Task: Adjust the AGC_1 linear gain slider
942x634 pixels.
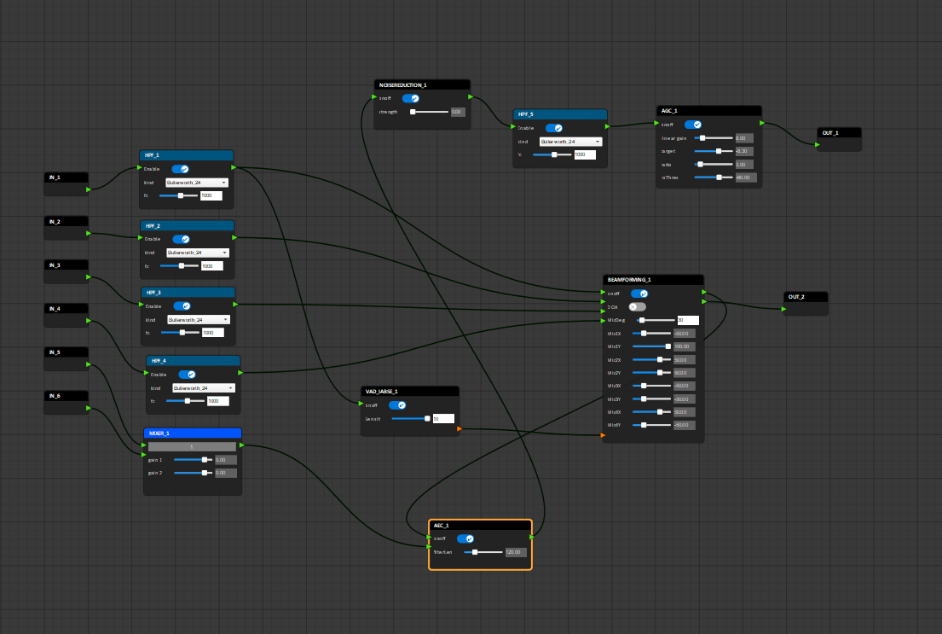Action: (714, 137)
